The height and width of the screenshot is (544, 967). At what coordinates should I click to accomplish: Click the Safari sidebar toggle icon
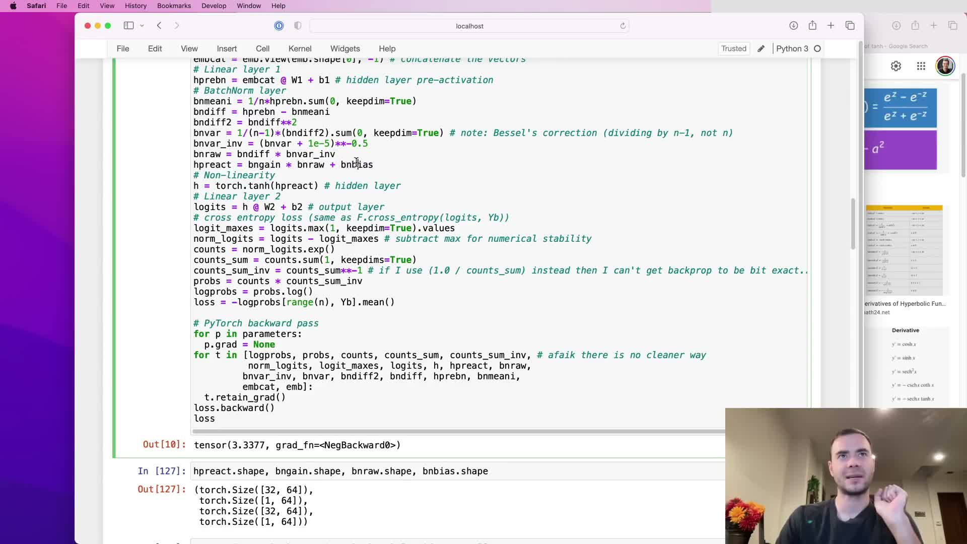pyautogui.click(x=128, y=26)
